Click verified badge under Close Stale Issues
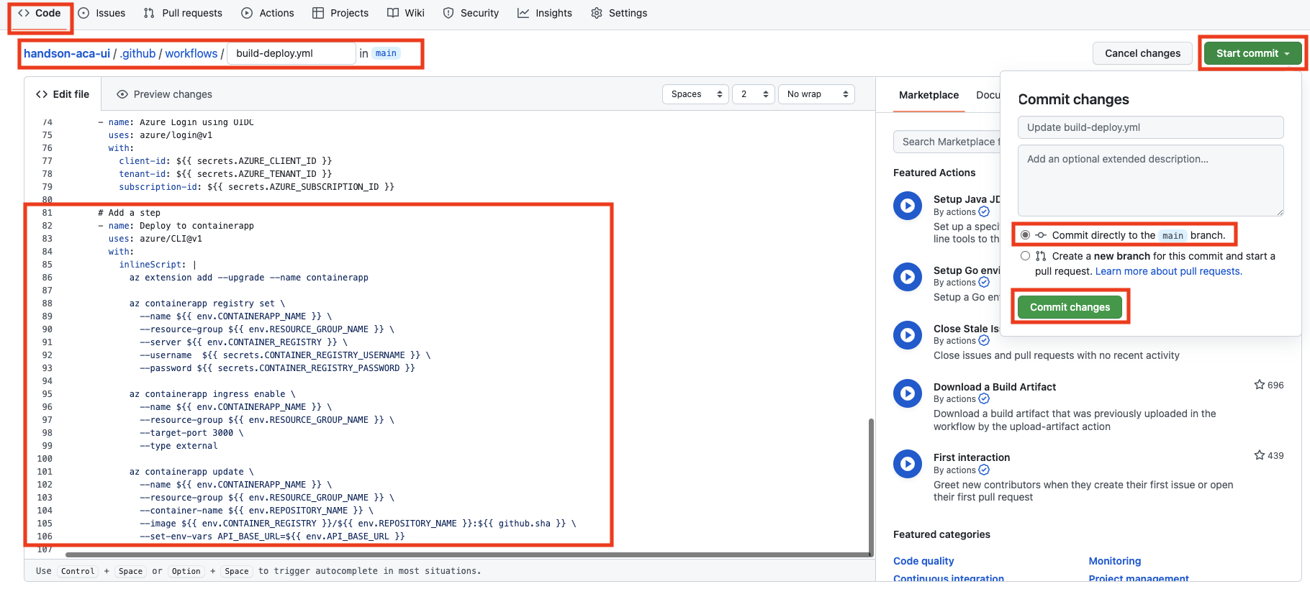Image resolution: width=1310 pixels, height=589 pixels. (x=984, y=341)
